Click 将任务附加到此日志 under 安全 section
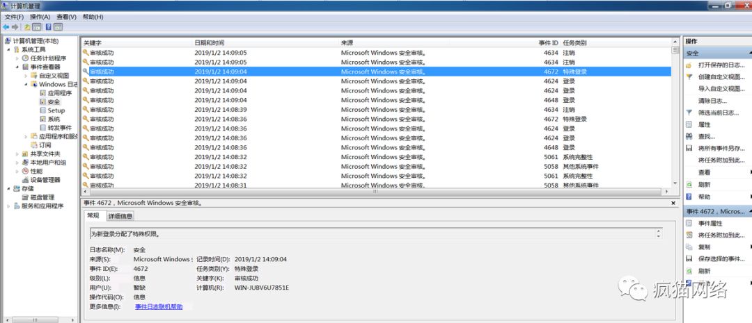This screenshot has height=323, width=752. pos(721,160)
